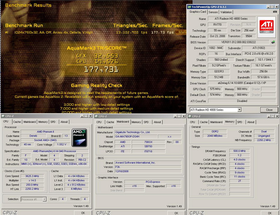
Task: Click the Multiplier x 14.5 value
Action: pos(32,180)
